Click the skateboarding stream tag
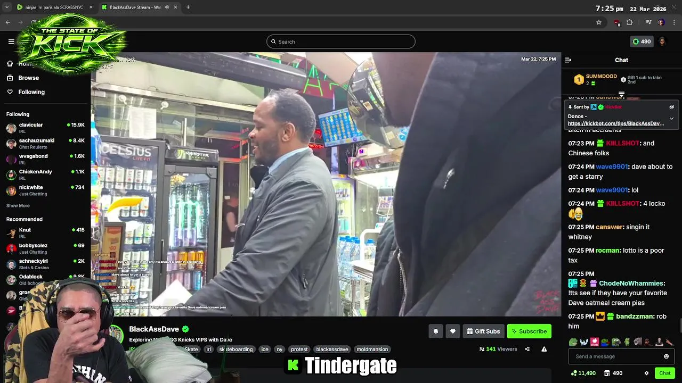682x383 pixels. pyautogui.click(x=236, y=349)
